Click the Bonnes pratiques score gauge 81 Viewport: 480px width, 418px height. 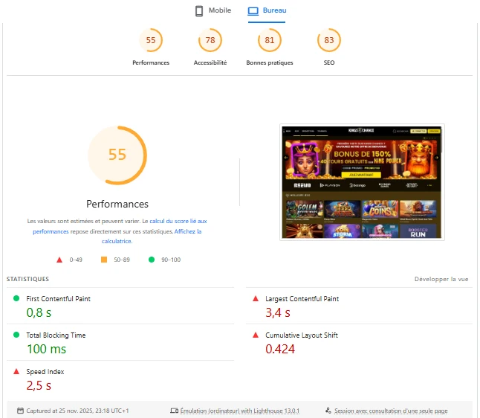[x=270, y=40]
